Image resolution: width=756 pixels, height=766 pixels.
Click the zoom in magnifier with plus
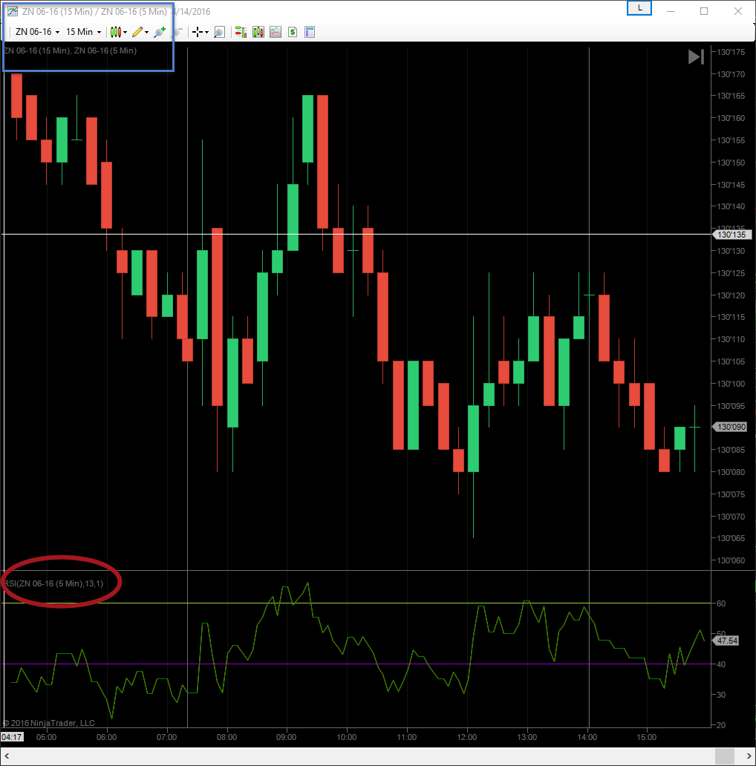pyautogui.click(x=160, y=32)
